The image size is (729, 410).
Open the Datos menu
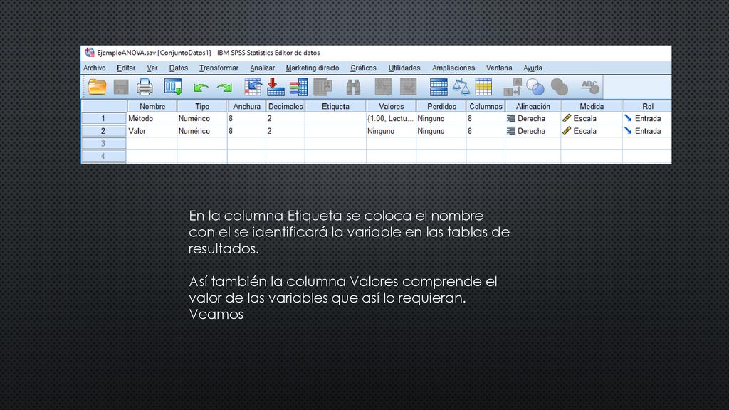pos(179,68)
